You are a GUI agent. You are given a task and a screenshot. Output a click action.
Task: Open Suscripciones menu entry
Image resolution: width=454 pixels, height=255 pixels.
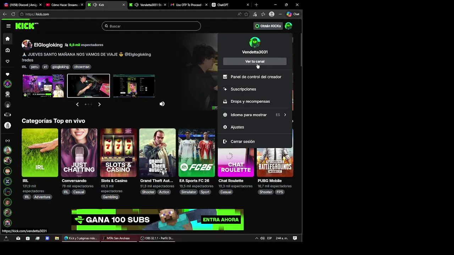click(x=255, y=89)
